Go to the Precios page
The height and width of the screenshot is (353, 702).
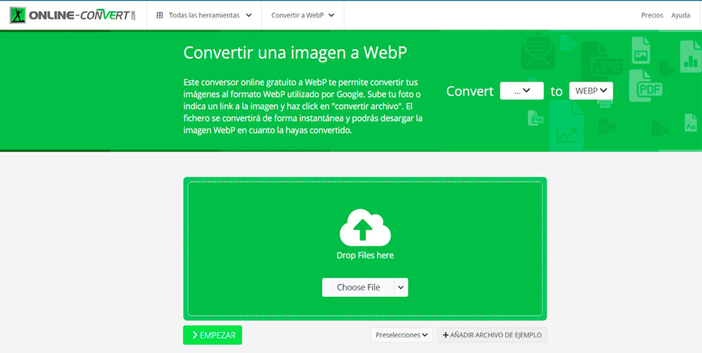tap(652, 15)
